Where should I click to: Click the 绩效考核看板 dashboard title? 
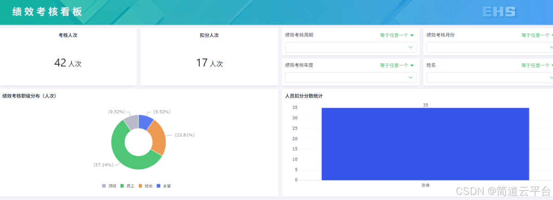pos(48,12)
